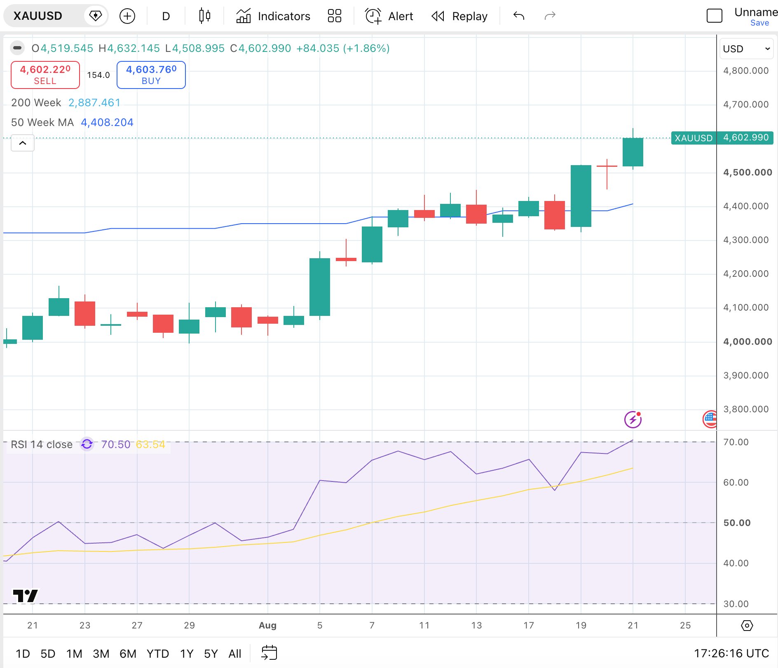Open the candlestick chart style selector
Viewport: 778px width, 668px height.
pyautogui.click(x=205, y=16)
